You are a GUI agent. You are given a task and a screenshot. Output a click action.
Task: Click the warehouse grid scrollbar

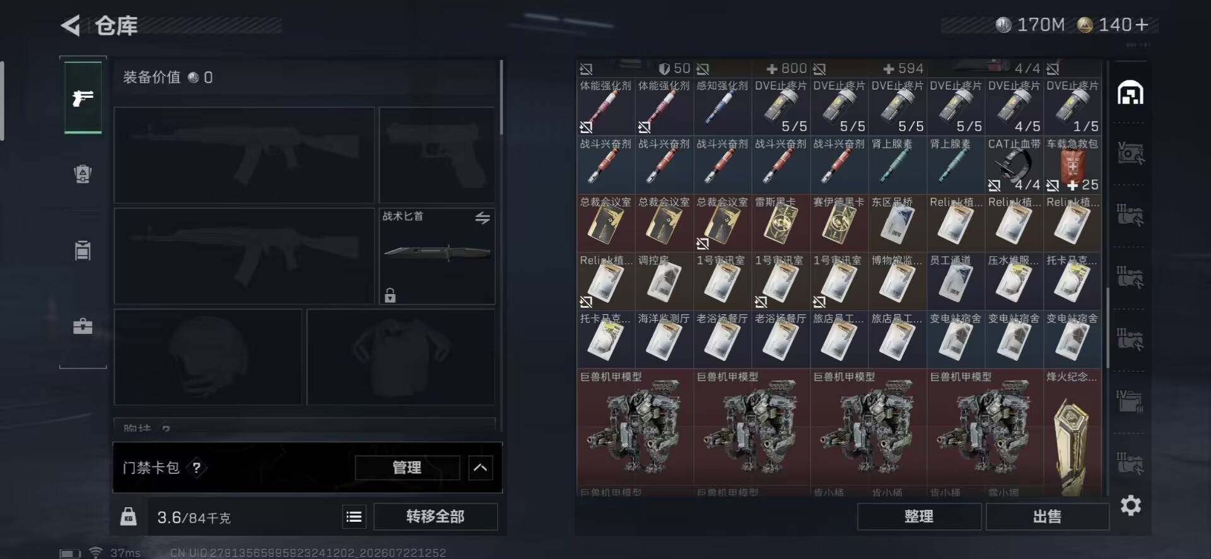point(1107,328)
